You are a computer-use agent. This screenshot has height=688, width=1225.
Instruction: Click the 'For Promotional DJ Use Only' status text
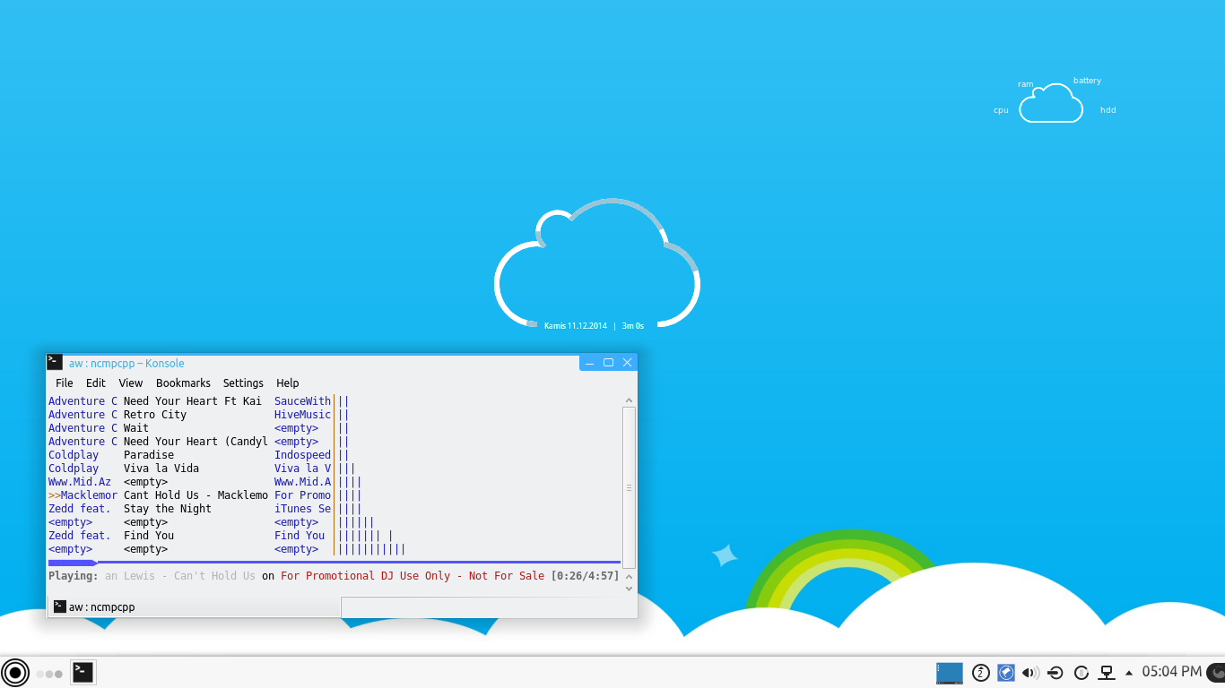(x=365, y=576)
